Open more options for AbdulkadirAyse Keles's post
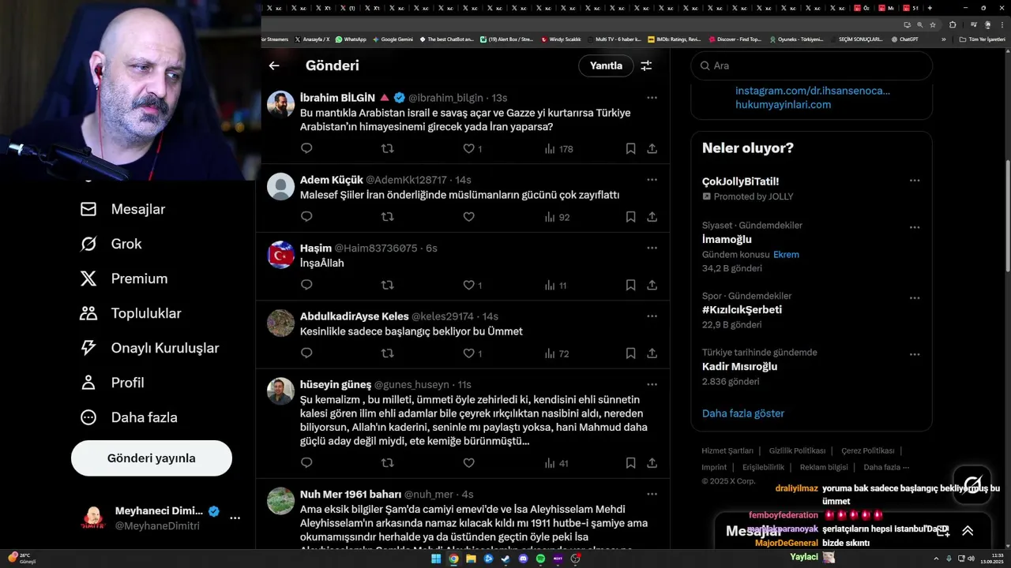Image resolution: width=1011 pixels, height=568 pixels. (x=652, y=316)
